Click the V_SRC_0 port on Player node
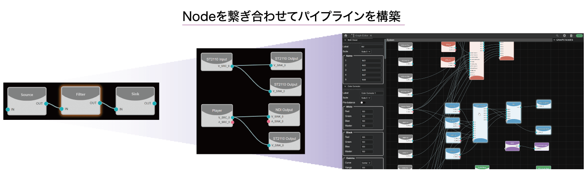This screenshot has width=587, height=179. (x=232, y=117)
